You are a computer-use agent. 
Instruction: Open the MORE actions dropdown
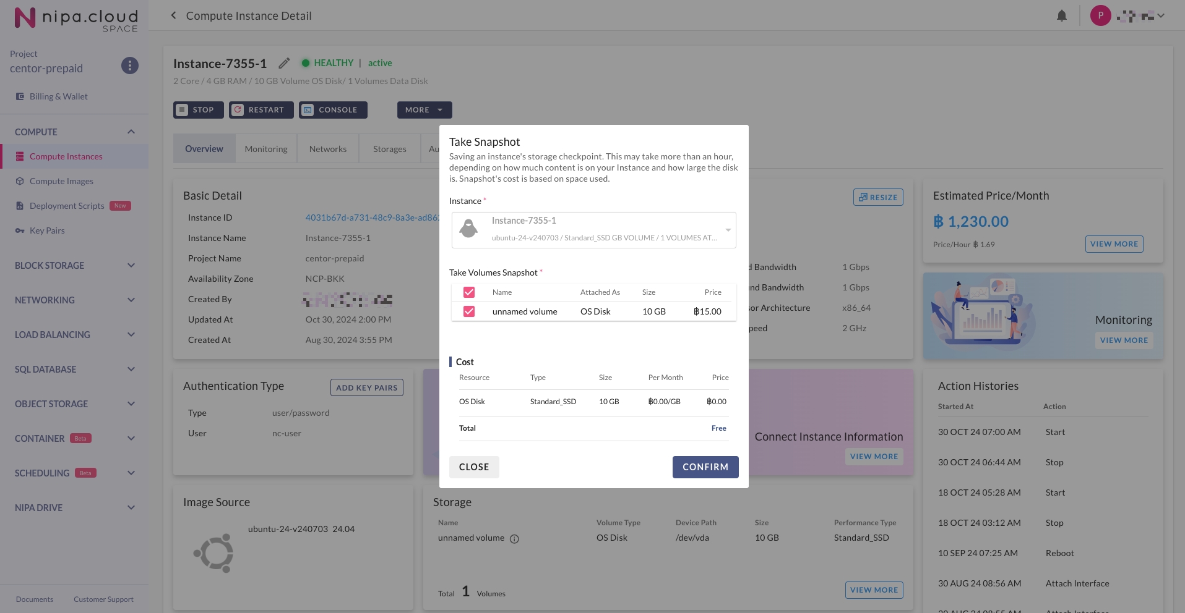click(424, 110)
